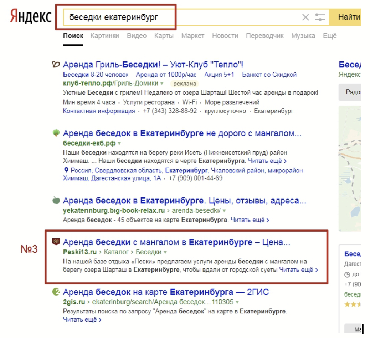Expand the arenda-besedki/ URL dropdown arrow
This screenshot has height=338, width=370.
(x=224, y=211)
